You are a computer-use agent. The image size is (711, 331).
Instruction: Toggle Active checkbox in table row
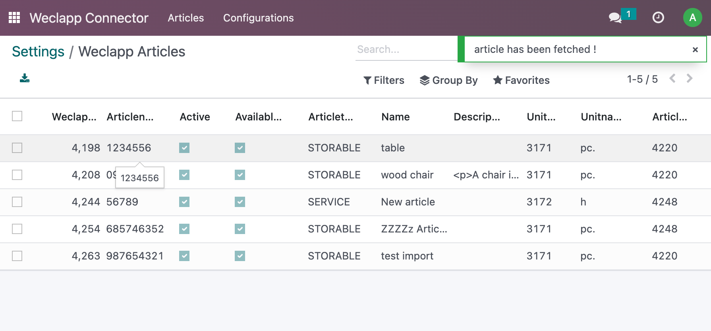pos(184,148)
